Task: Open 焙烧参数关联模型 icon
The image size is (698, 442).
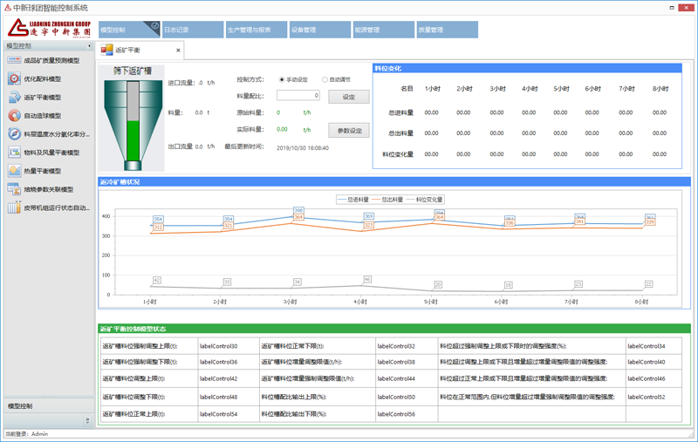Action: 14,189
